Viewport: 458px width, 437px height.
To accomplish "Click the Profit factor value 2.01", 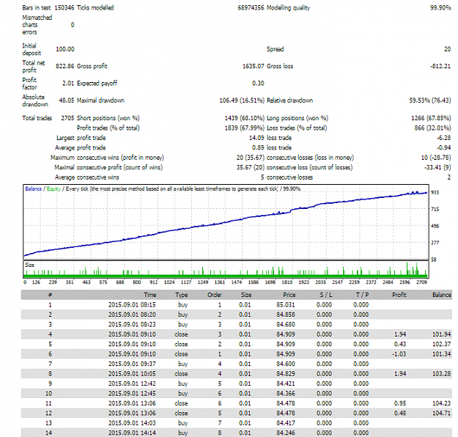I will [x=68, y=84].
